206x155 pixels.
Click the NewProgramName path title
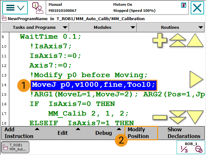[76, 19]
